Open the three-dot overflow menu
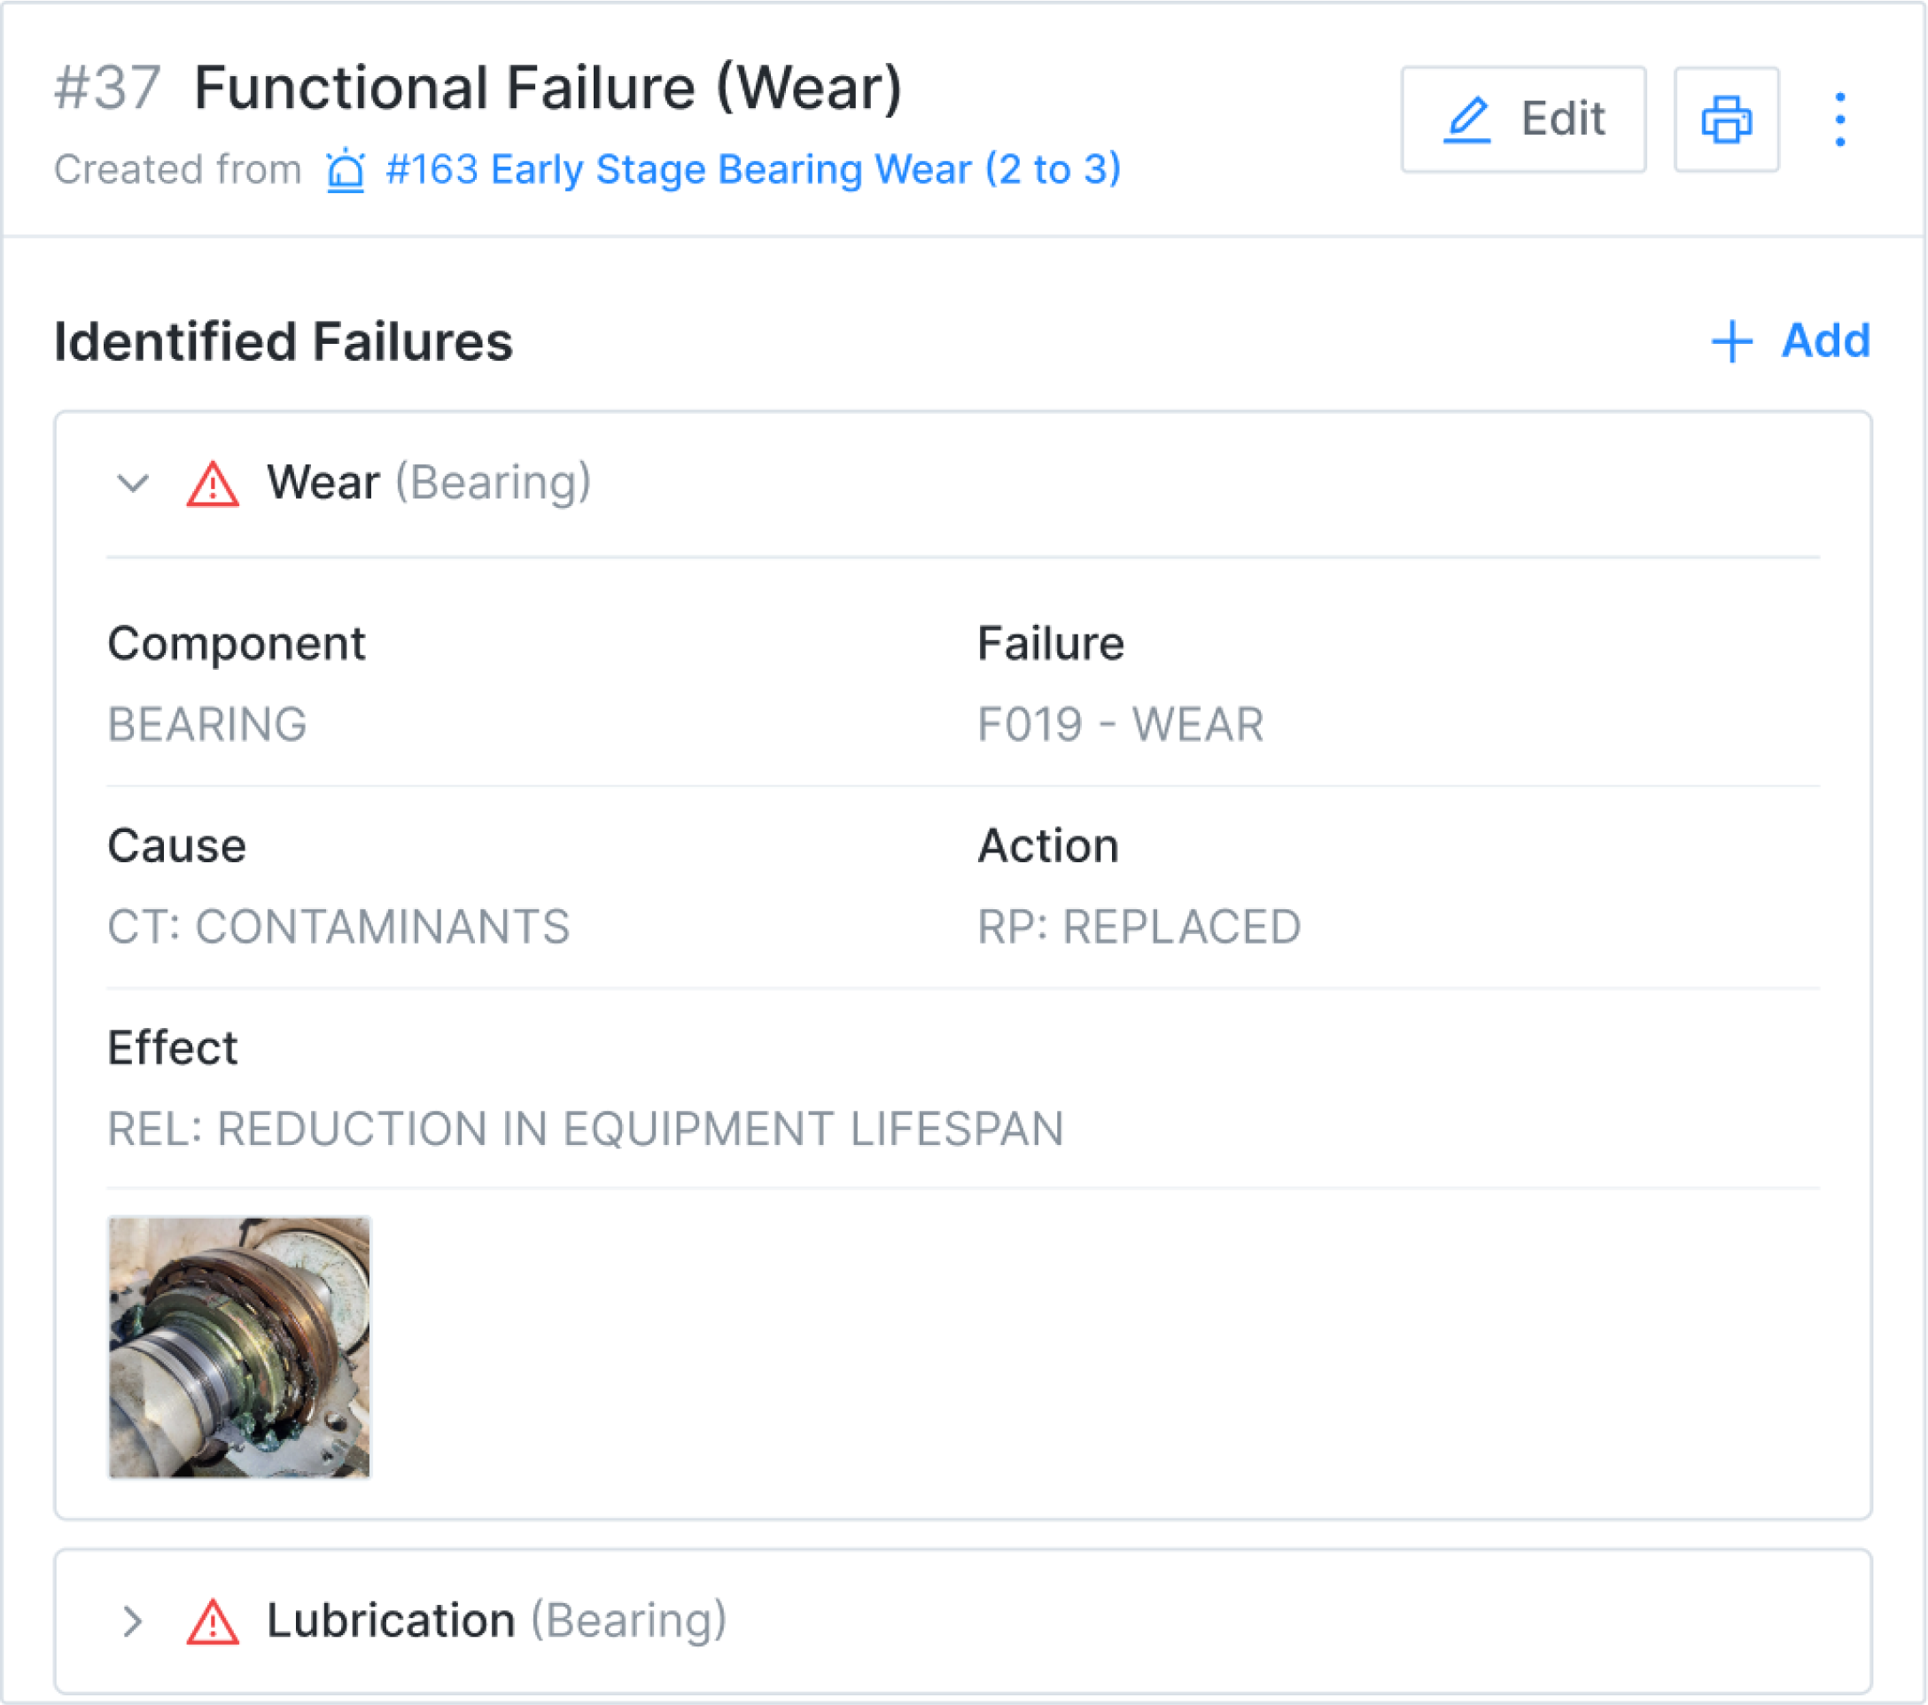Viewport: 1928px width, 1705px height. 1839,119
